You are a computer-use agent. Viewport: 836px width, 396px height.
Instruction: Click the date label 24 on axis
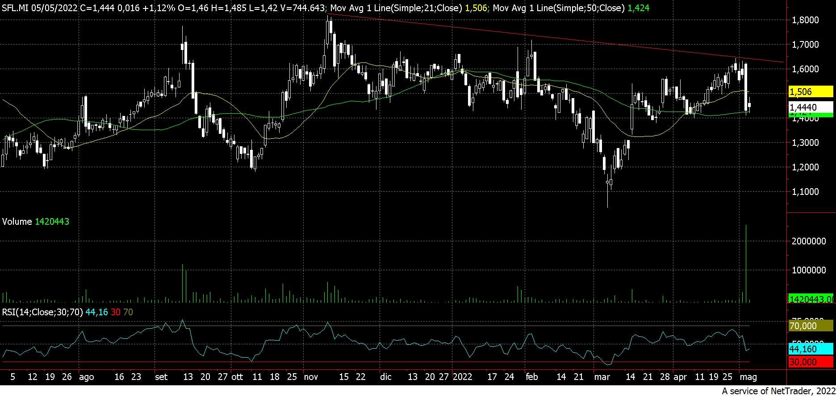(509, 377)
